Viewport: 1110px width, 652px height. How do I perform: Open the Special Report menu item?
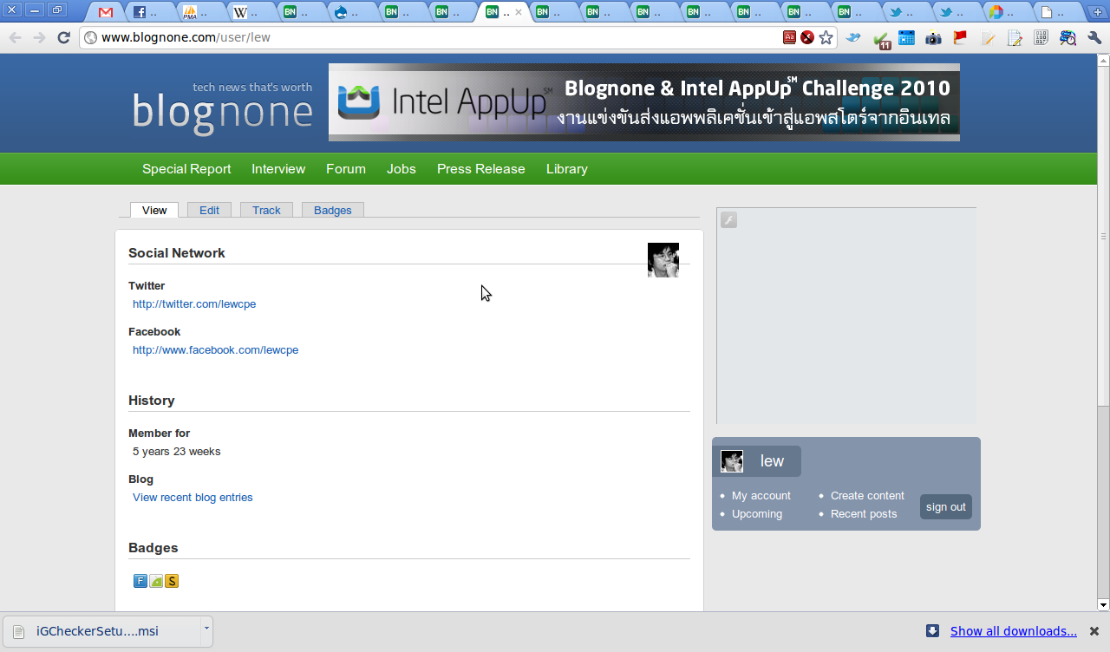coord(186,169)
